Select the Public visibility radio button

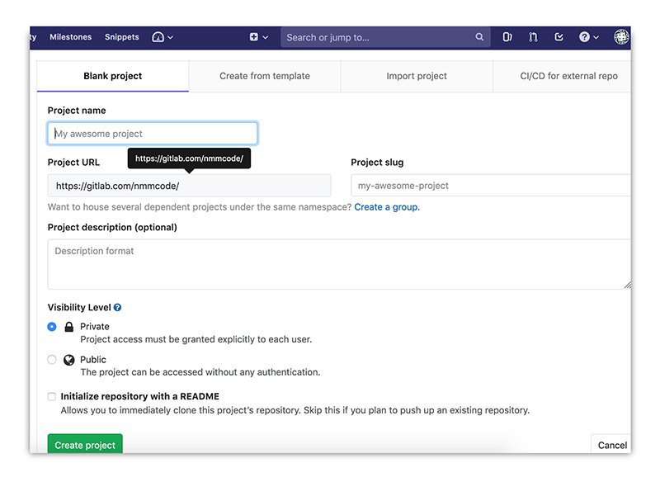point(51,360)
